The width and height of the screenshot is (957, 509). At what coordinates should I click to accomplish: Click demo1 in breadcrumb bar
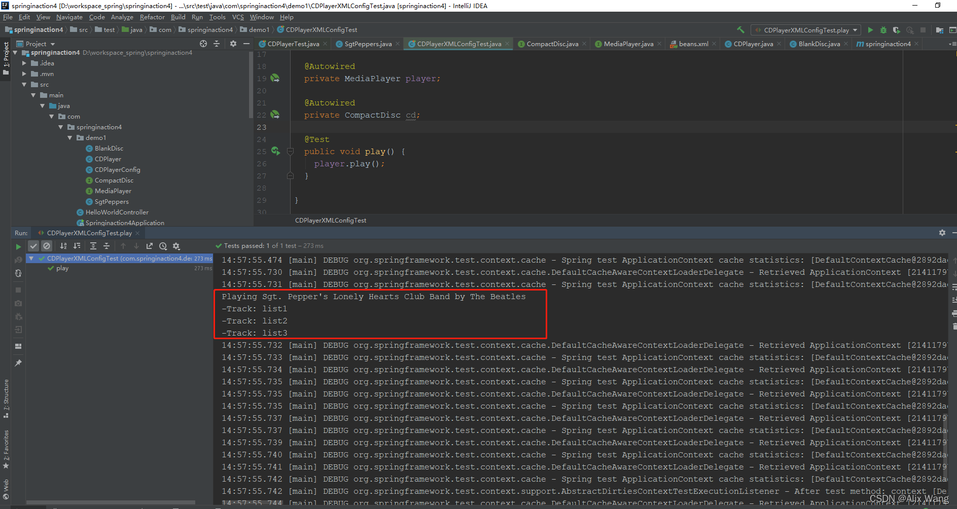(255, 30)
